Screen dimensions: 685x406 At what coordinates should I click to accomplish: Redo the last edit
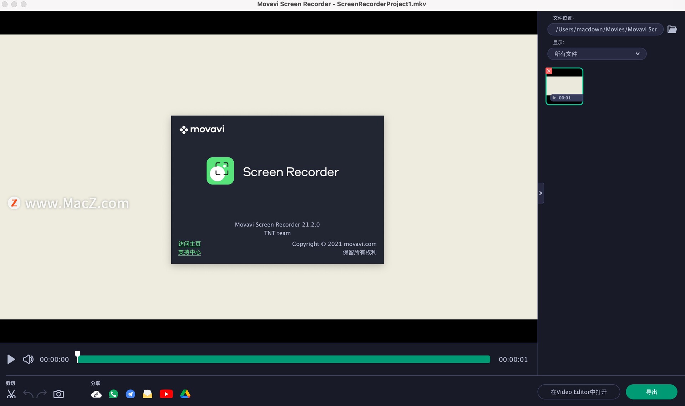pos(42,394)
